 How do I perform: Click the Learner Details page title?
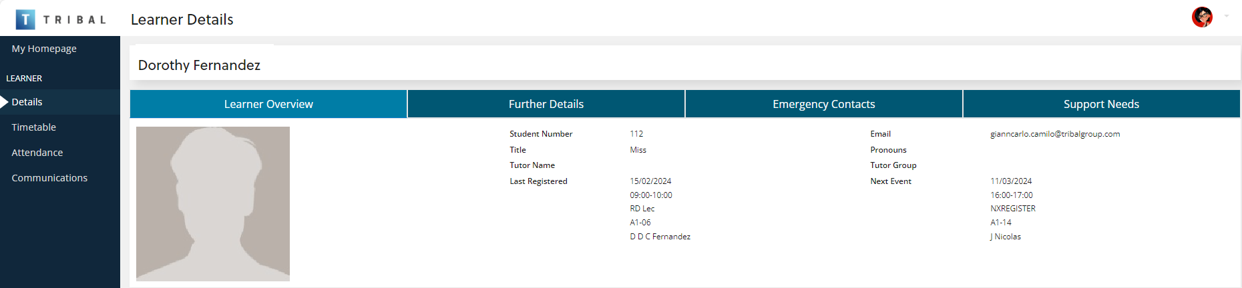(182, 19)
